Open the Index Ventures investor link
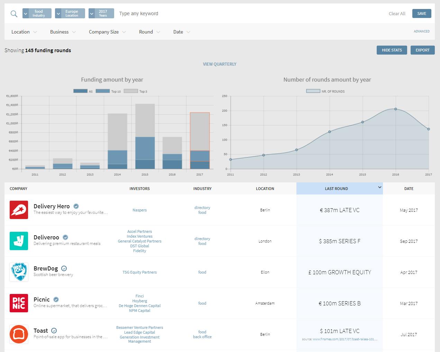440x352 pixels. tap(139, 236)
